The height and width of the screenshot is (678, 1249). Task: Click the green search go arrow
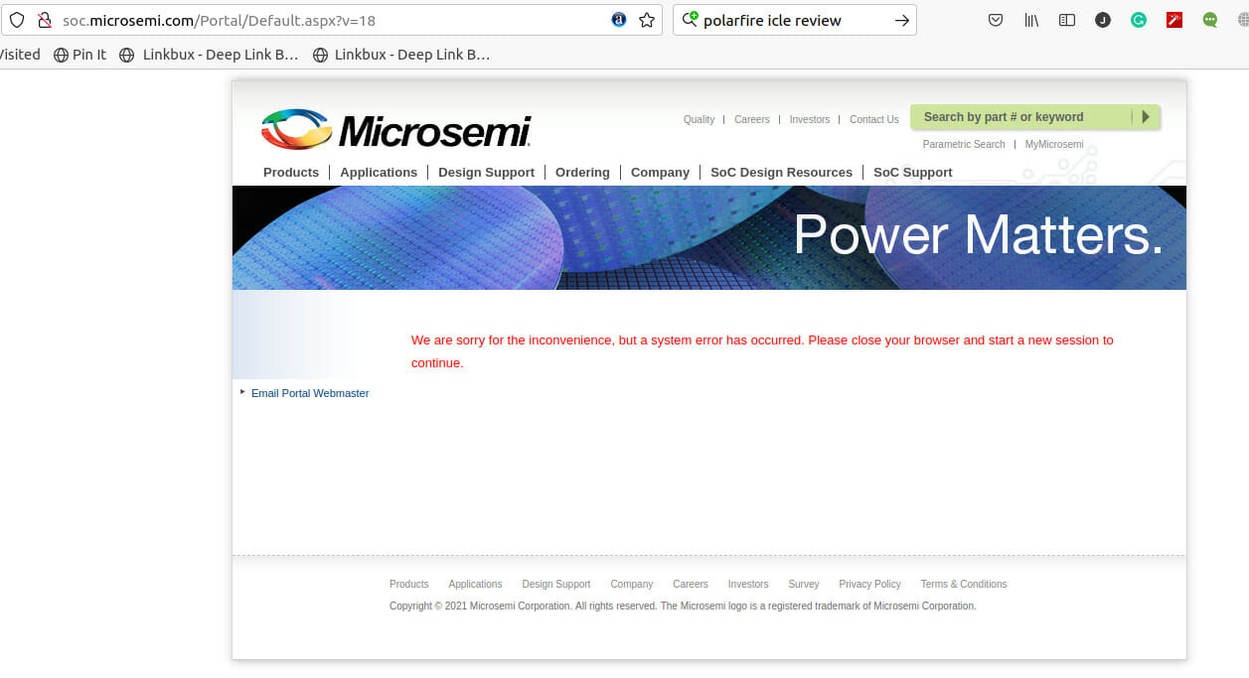[x=1146, y=117]
